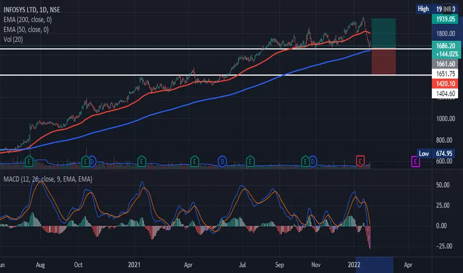Select the MACD (12, 26, close, 9) legend
This screenshot has width=463, height=273.
[x=48, y=179]
